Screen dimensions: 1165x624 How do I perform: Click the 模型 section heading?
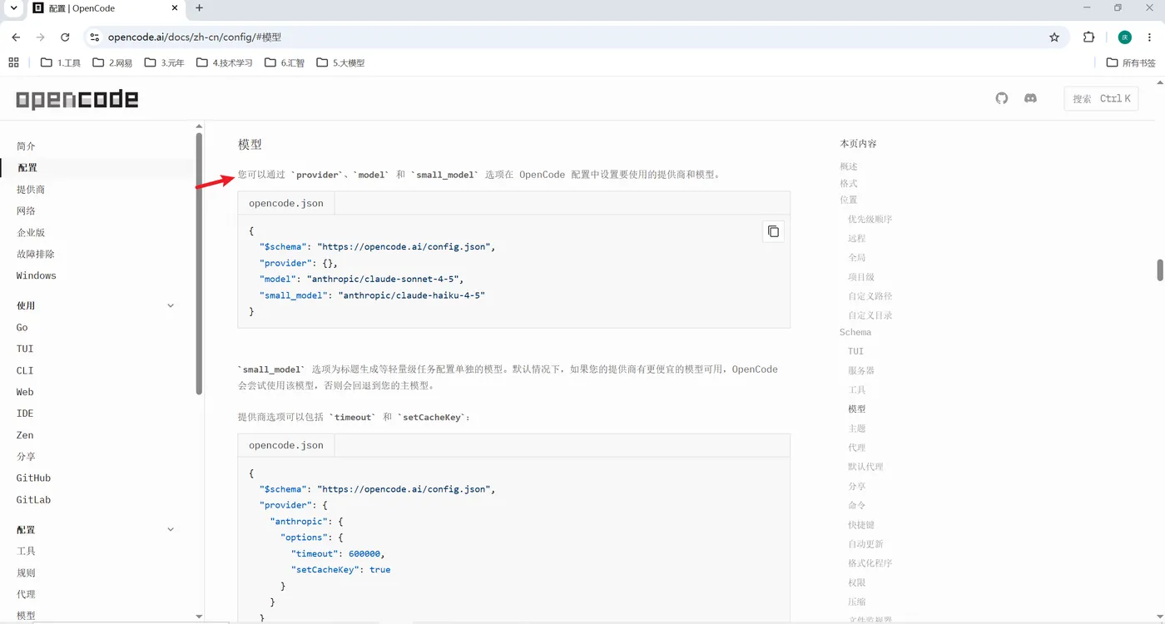[x=250, y=144]
